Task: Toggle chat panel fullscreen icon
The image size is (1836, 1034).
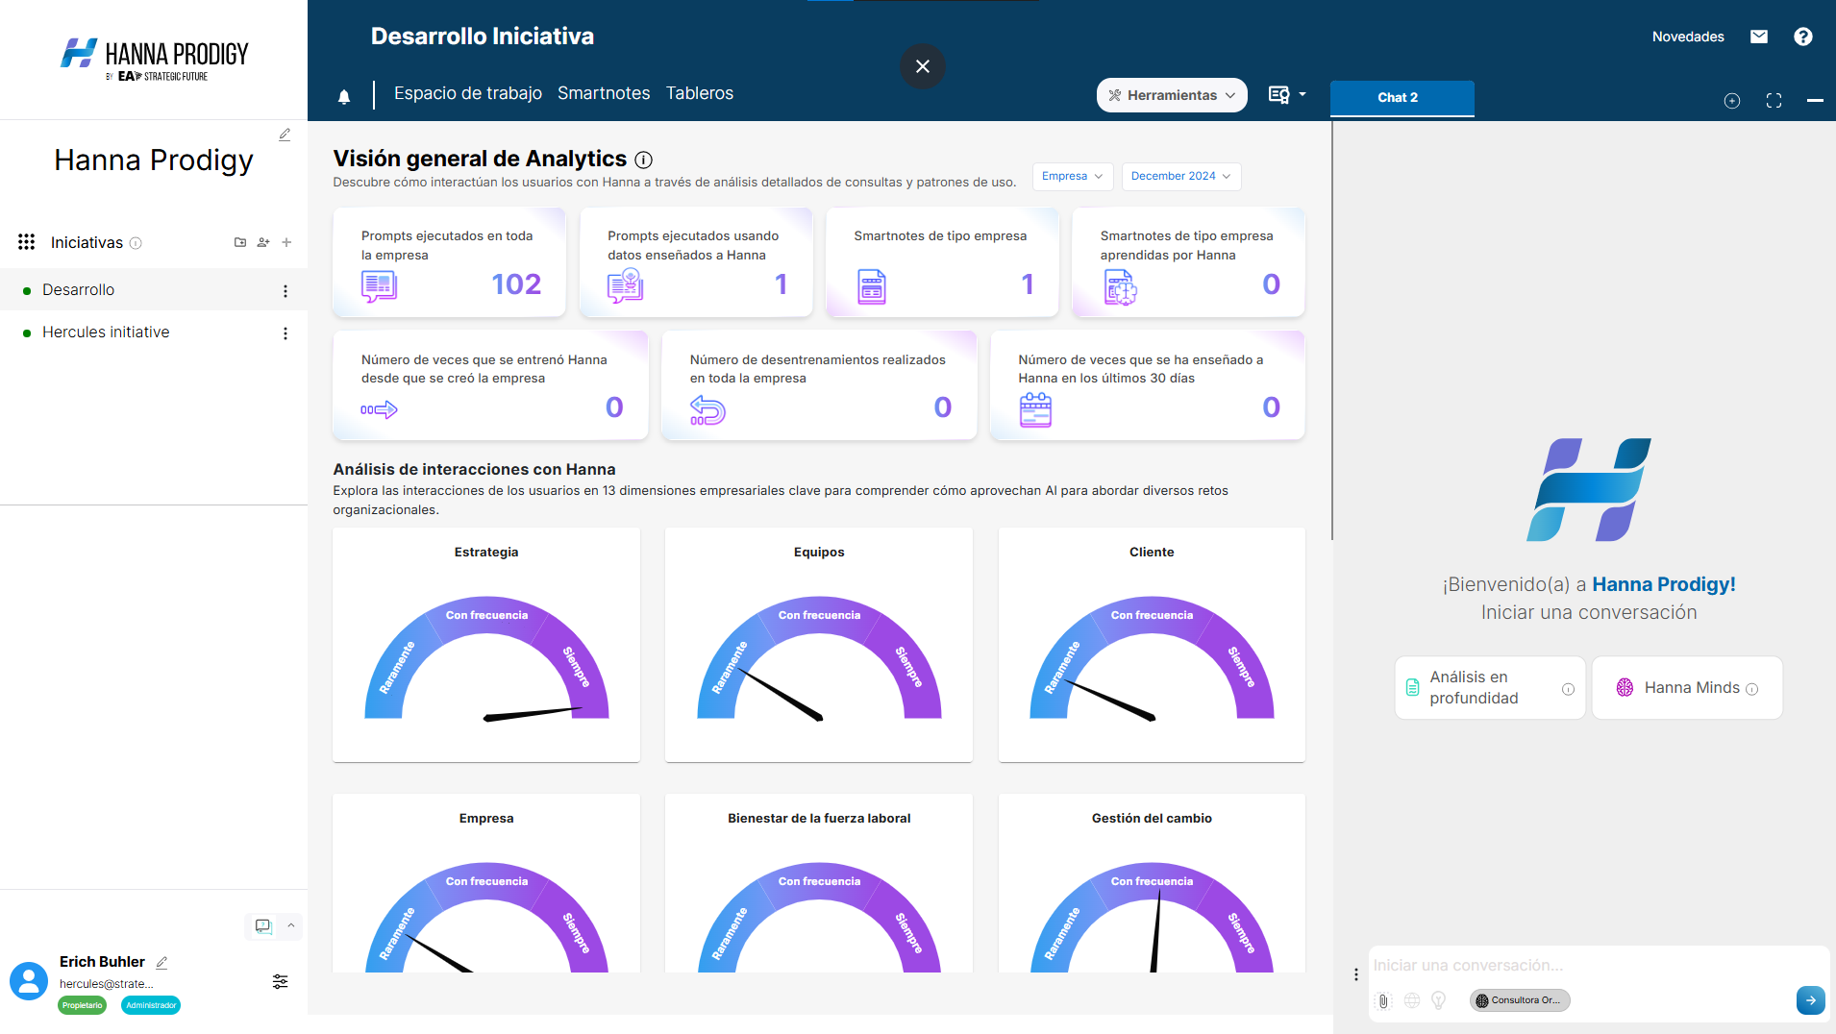Action: [1774, 101]
